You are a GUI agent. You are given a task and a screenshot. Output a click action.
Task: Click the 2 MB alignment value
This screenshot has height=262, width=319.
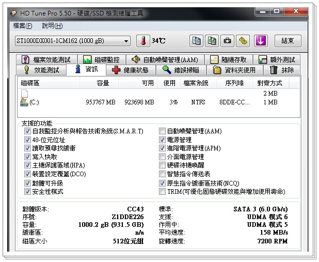(x=270, y=94)
